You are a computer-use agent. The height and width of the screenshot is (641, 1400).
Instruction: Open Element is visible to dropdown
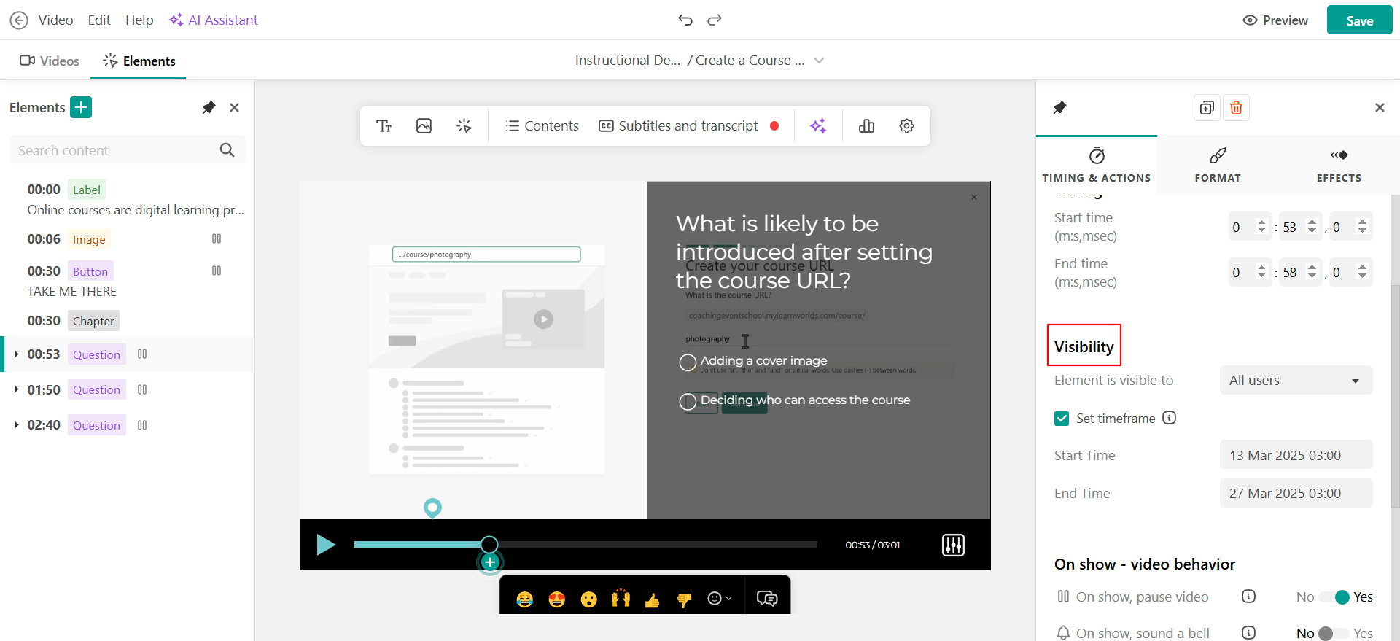click(x=1296, y=381)
